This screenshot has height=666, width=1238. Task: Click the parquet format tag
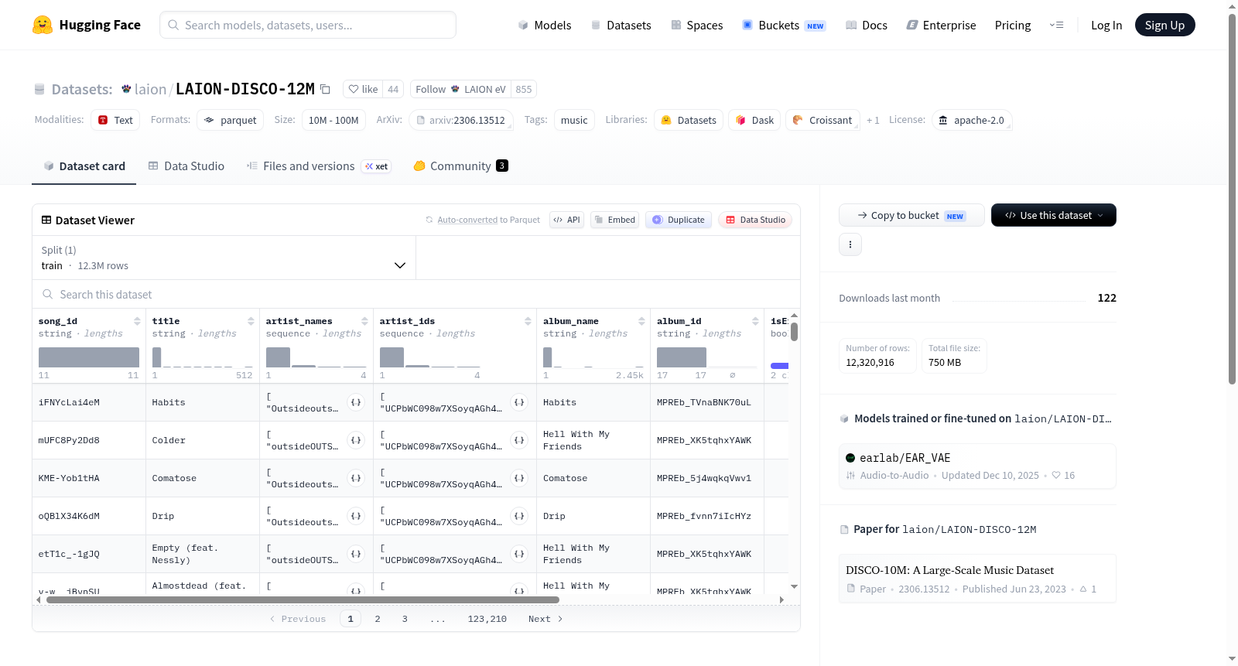tap(230, 120)
